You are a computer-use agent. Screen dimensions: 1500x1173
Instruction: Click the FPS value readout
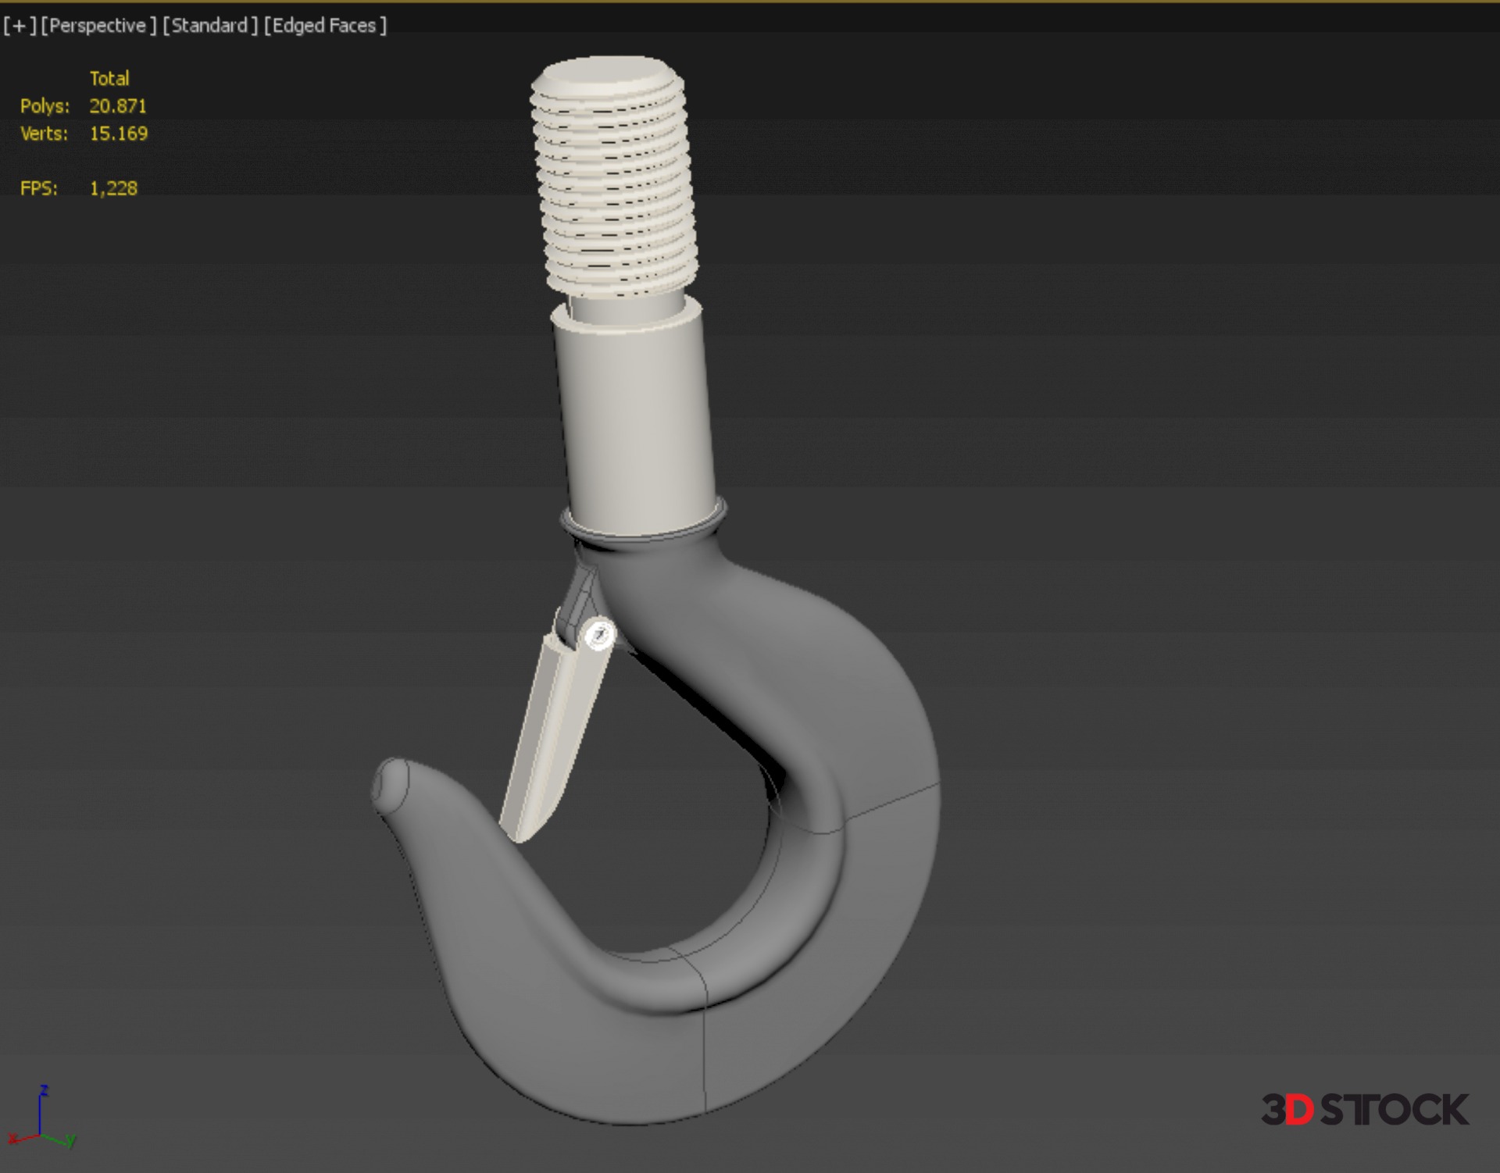[113, 188]
